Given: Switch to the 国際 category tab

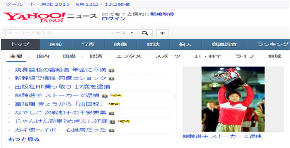Looking at the screenshot, I should [69, 56].
